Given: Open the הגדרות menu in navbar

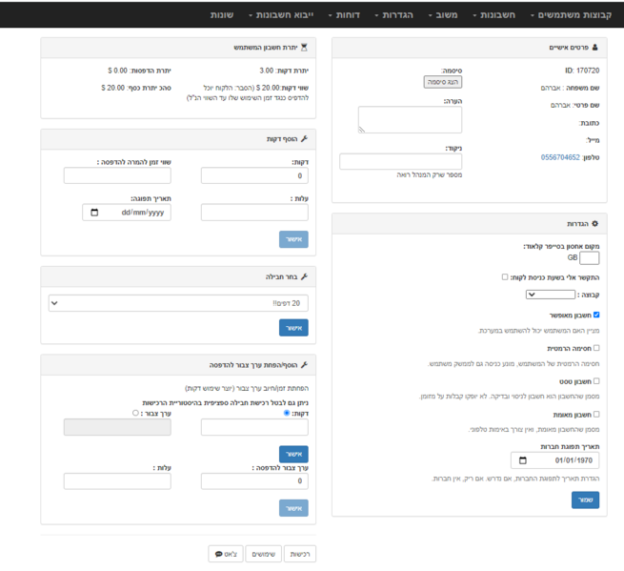Looking at the screenshot, I should pyautogui.click(x=394, y=14).
